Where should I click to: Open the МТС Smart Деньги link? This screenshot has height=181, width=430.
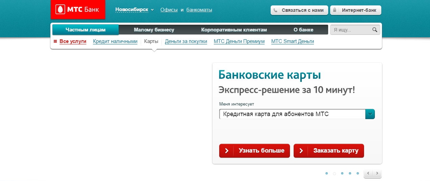click(x=293, y=41)
